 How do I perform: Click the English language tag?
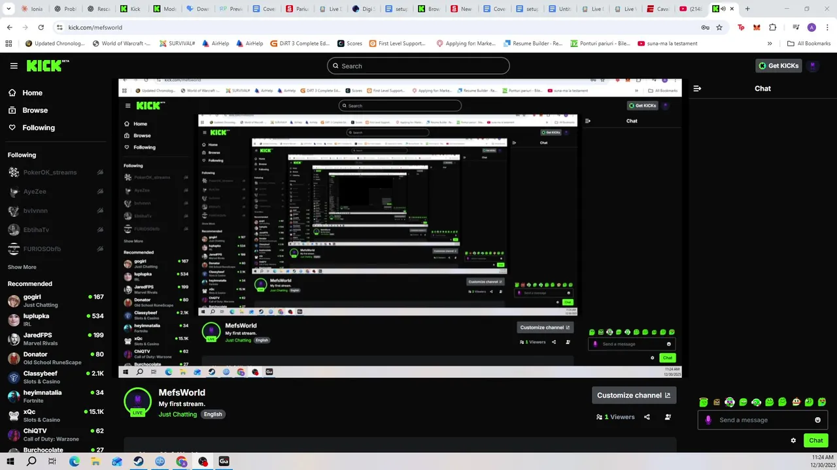213,415
